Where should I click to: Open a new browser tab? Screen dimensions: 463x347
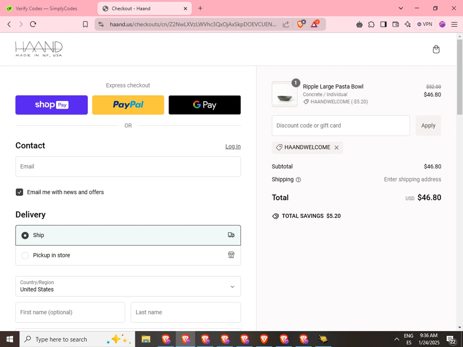tap(200, 8)
